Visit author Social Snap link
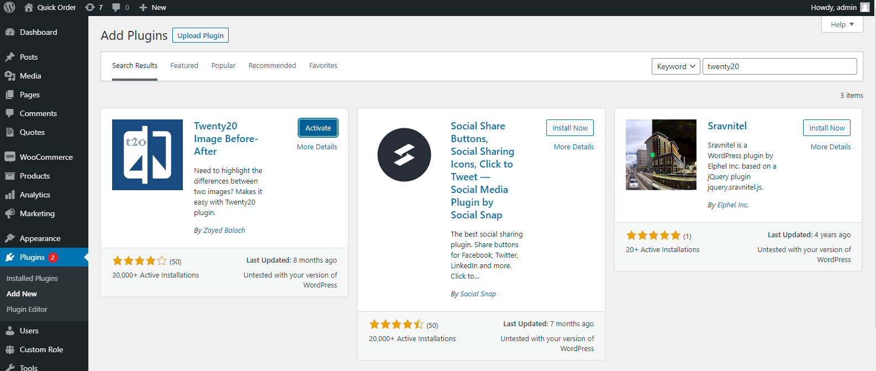 click(478, 294)
